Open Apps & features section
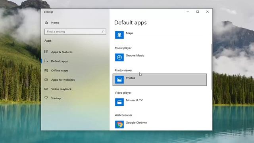Viewport: 254px width, 143px height. point(62,52)
